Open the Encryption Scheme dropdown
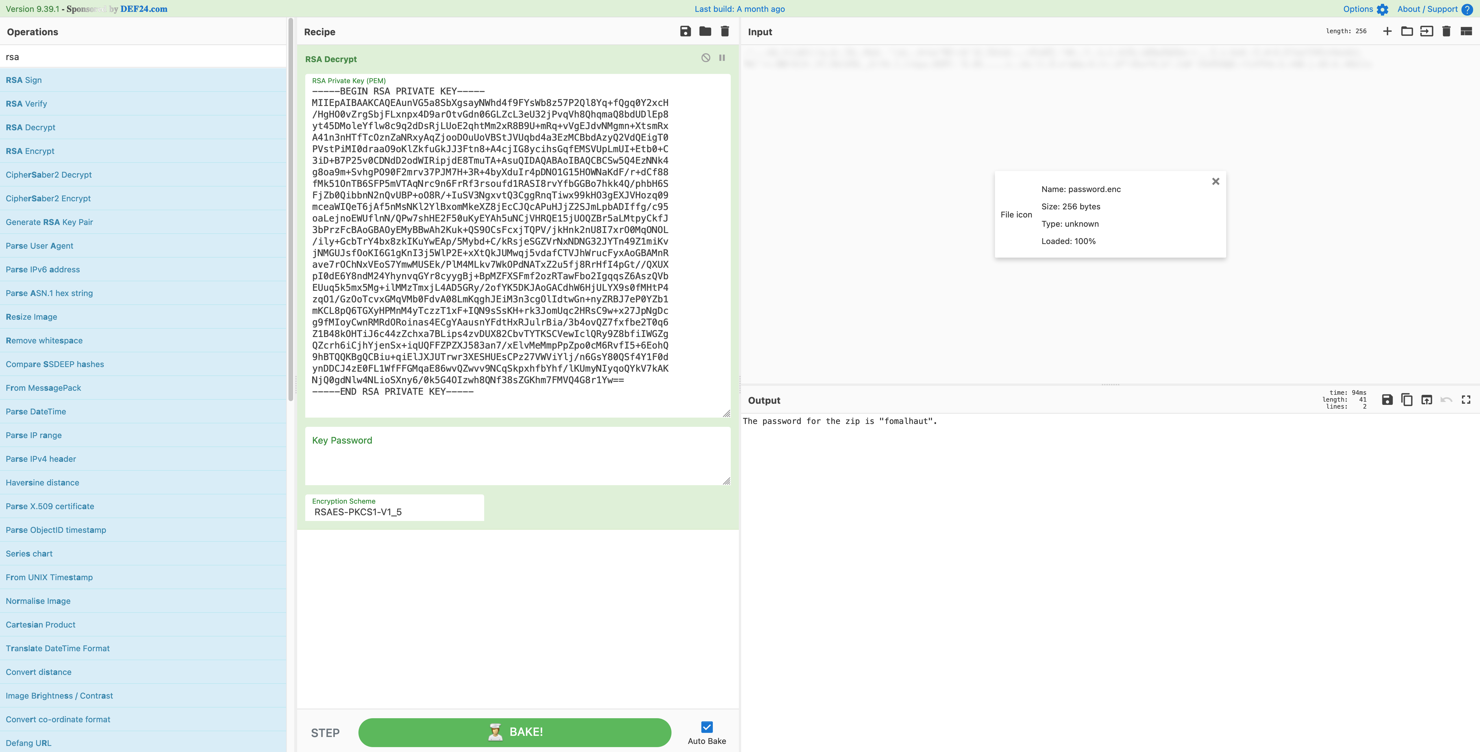1480x752 pixels. [x=394, y=511]
